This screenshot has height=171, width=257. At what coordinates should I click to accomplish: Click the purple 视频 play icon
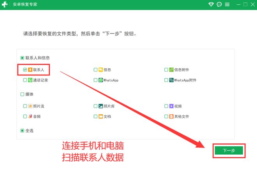(171, 106)
